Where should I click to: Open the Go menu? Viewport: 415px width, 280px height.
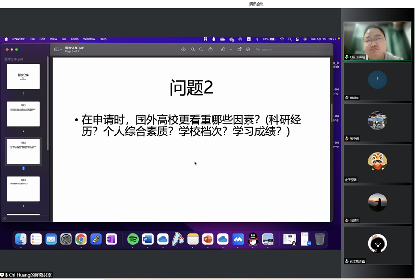point(64,39)
